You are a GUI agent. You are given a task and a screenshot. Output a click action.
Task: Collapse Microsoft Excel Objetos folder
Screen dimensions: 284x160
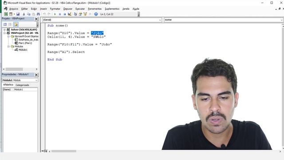tap(8, 36)
